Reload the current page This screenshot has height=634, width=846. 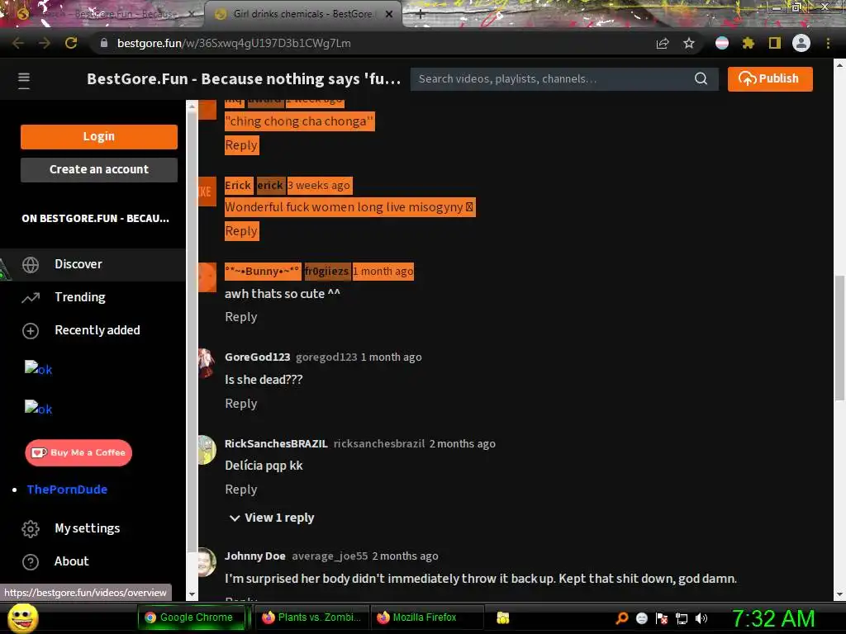tap(71, 43)
